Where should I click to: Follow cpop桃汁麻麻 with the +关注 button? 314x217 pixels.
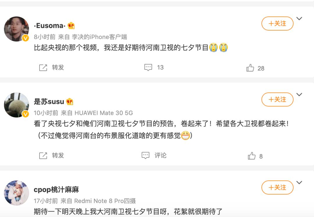click(x=277, y=188)
